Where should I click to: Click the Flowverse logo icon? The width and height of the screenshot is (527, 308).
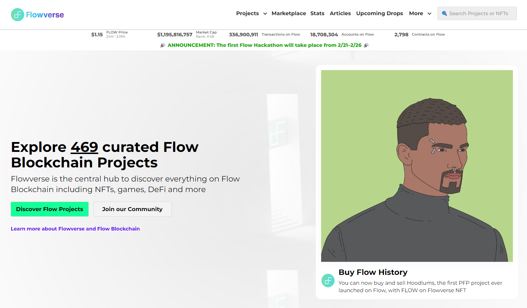17,15
